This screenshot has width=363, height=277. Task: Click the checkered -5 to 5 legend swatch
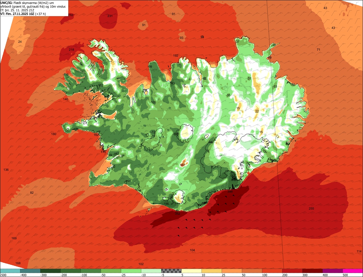[x=171, y=271]
